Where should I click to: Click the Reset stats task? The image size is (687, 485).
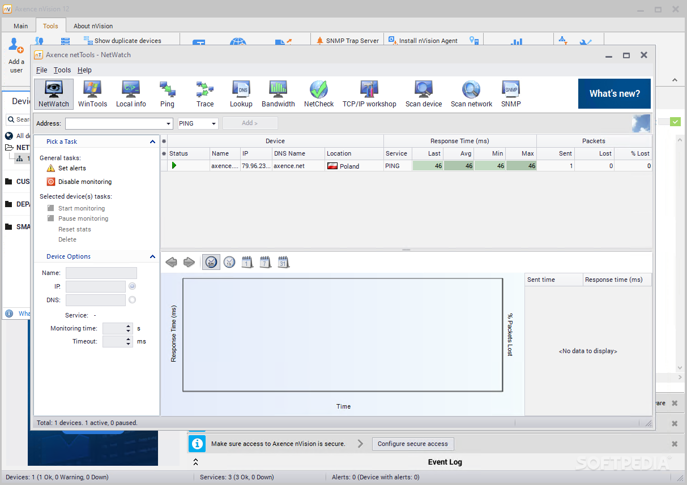[x=75, y=229]
